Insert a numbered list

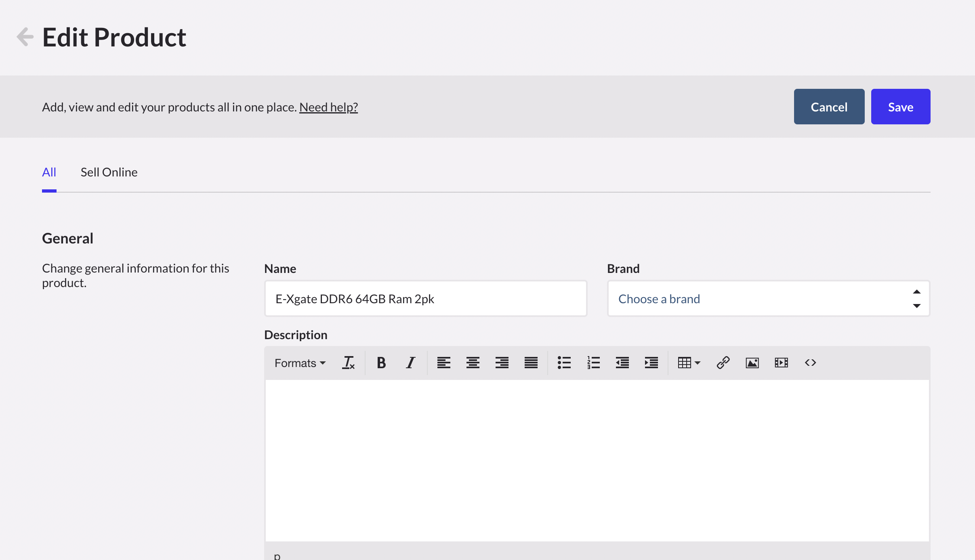(x=593, y=363)
